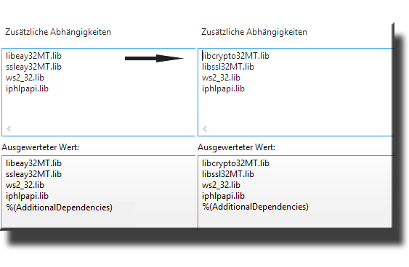Click iphlpapi.lib in left edit box
Image resolution: width=409 pixels, height=267 pixels.
[x=27, y=89]
